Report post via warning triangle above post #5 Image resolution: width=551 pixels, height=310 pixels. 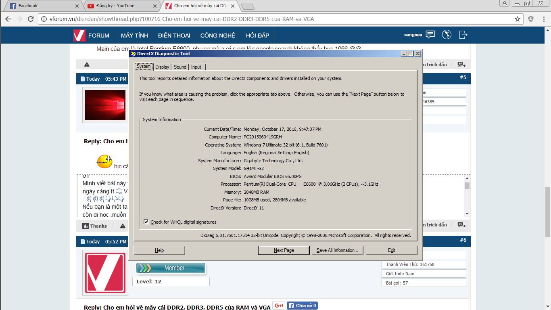(87, 65)
